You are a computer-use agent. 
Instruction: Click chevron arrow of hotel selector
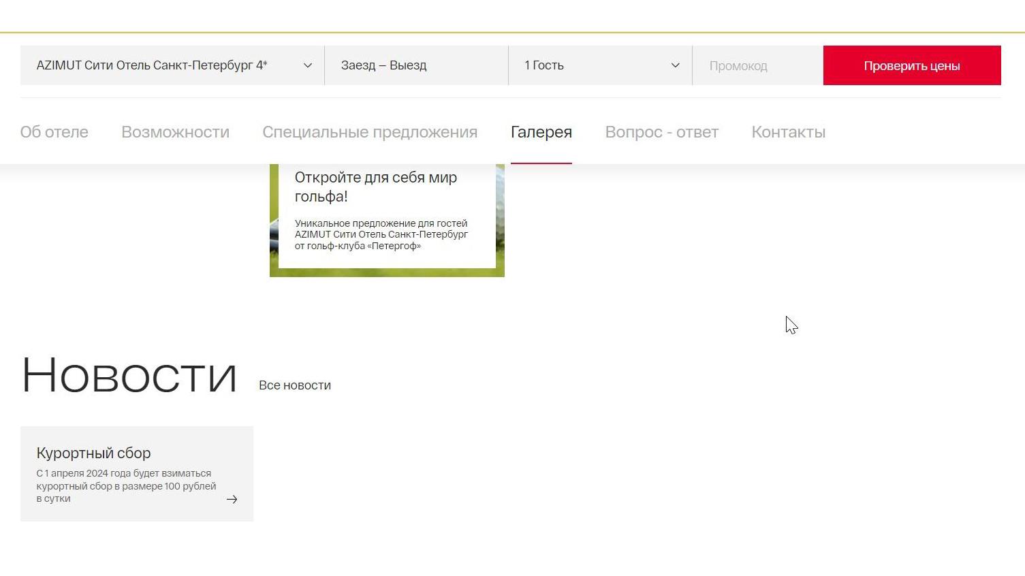(x=308, y=65)
